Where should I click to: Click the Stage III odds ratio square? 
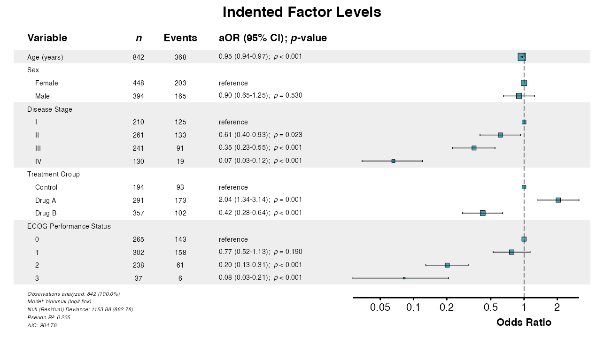(x=474, y=148)
